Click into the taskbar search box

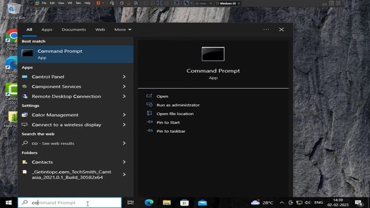pyautogui.click(x=69, y=203)
